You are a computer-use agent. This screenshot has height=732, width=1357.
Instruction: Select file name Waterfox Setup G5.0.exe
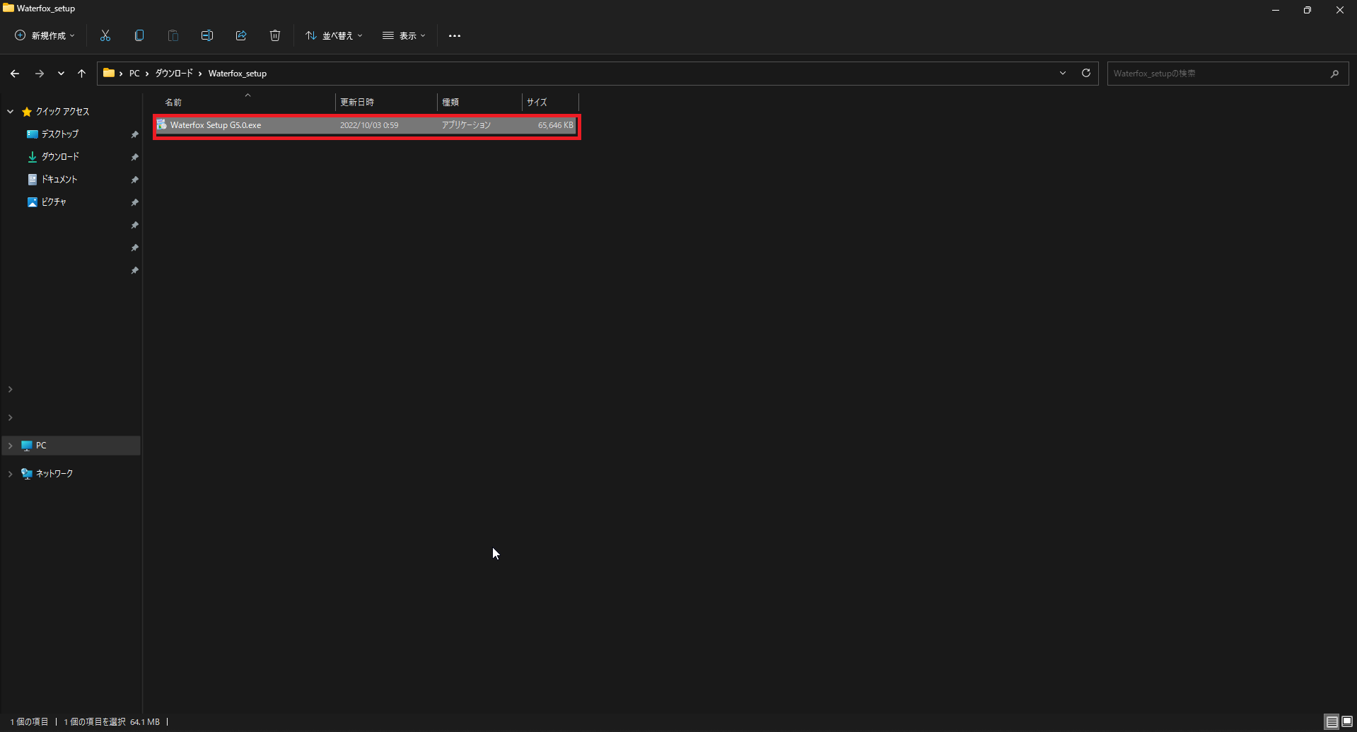tap(216, 125)
